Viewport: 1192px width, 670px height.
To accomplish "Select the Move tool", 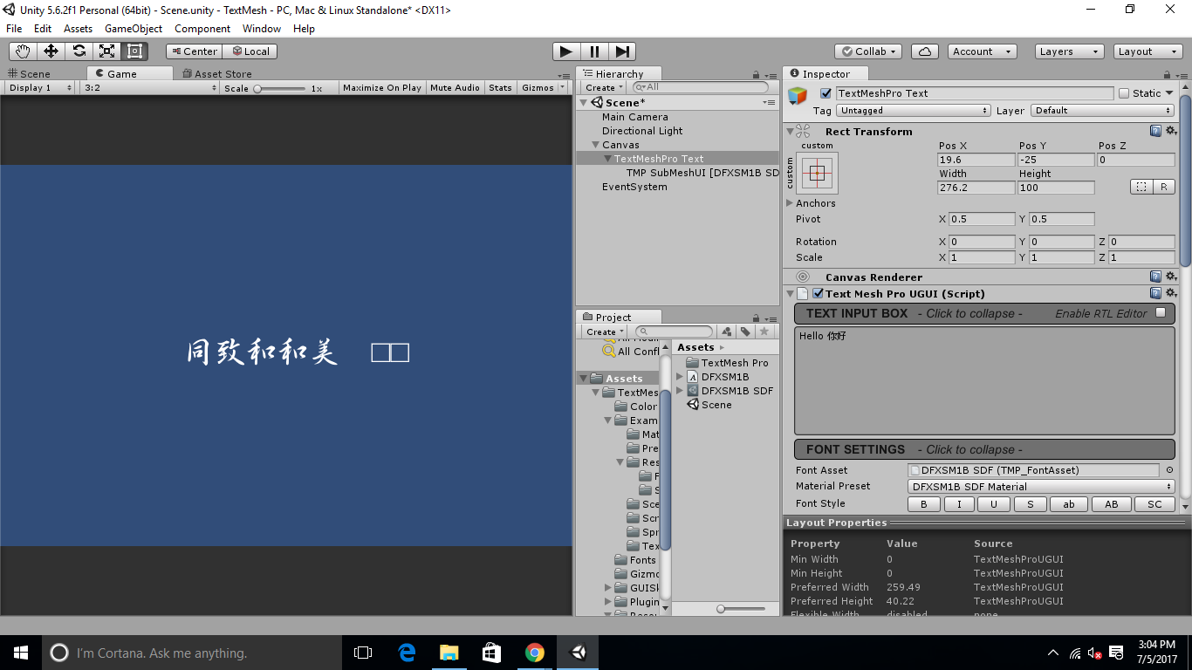I will point(51,51).
